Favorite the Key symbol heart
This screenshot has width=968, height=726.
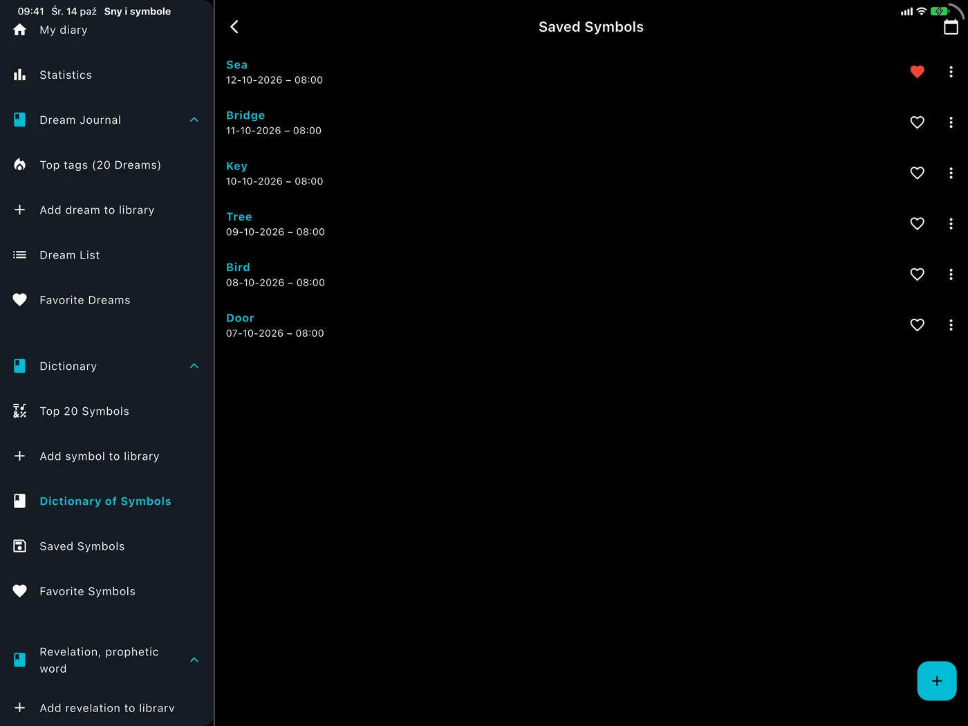pyautogui.click(x=918, y=173)
